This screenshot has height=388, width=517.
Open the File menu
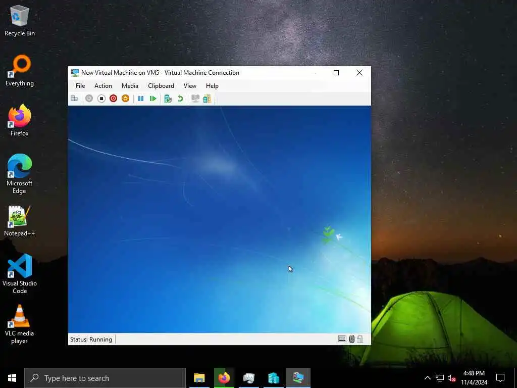point(80,86)
